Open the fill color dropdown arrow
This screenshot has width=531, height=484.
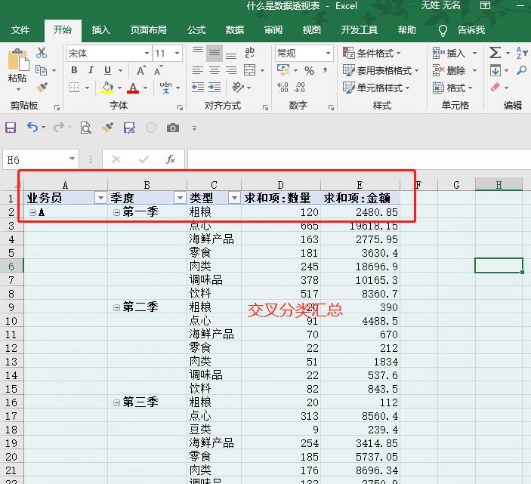[120, 88]
